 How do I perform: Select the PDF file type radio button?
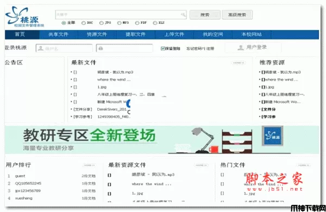click(137, 23)
